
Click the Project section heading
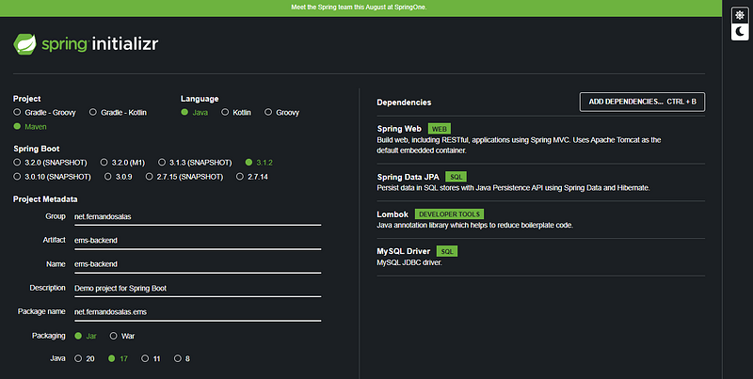click(x=27, y=99)
